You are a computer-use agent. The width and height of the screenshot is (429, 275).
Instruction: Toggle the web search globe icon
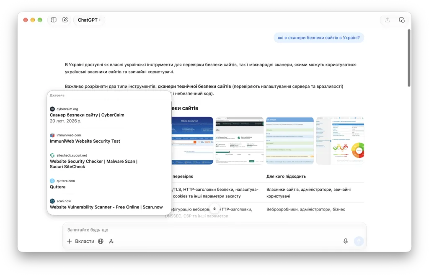pyautogui.click(x=101, y=242)
